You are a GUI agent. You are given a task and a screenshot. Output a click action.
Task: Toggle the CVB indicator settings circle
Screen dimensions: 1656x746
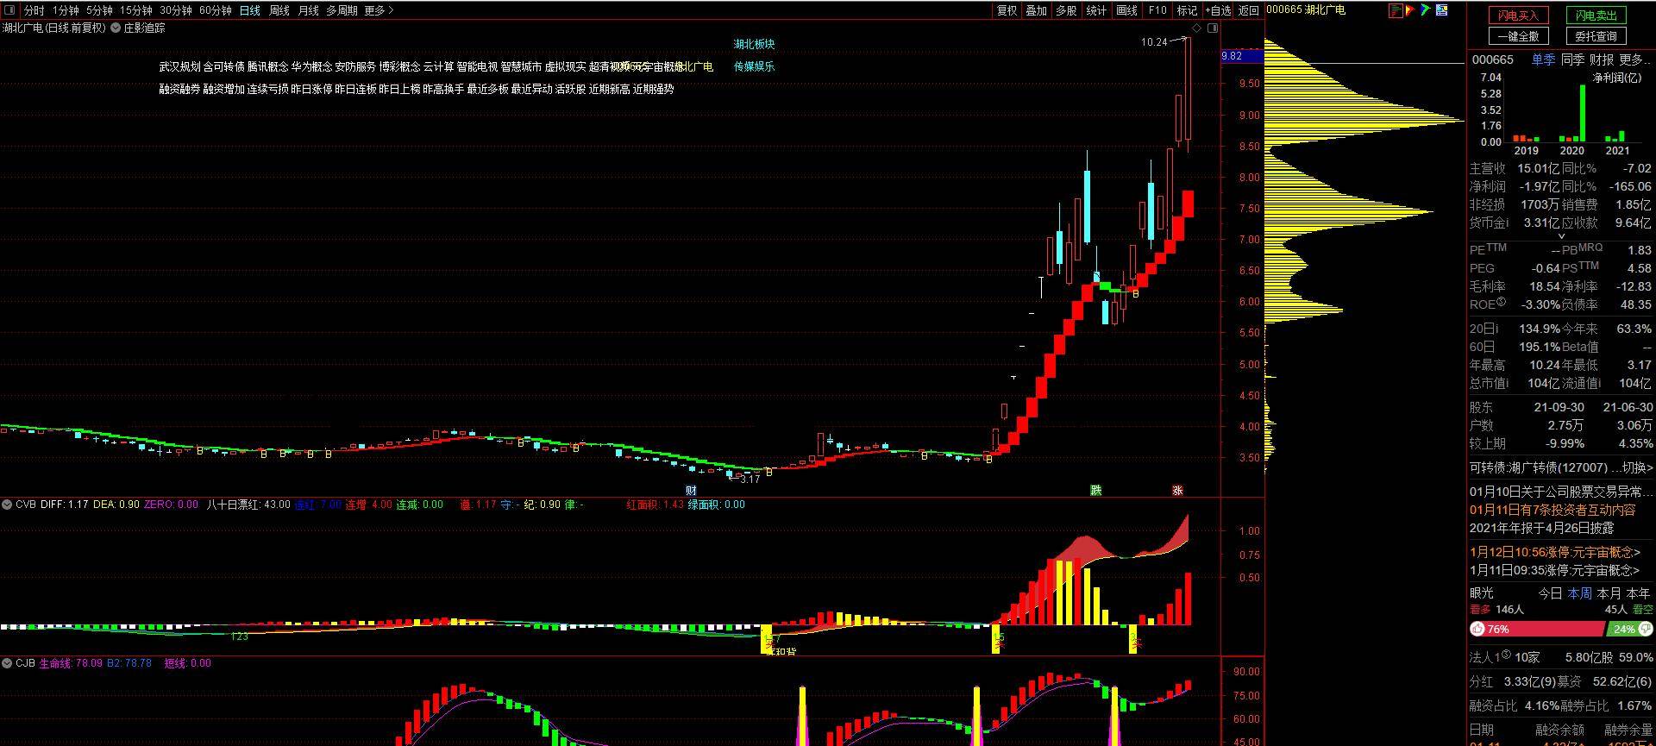[x=7, y=505]
